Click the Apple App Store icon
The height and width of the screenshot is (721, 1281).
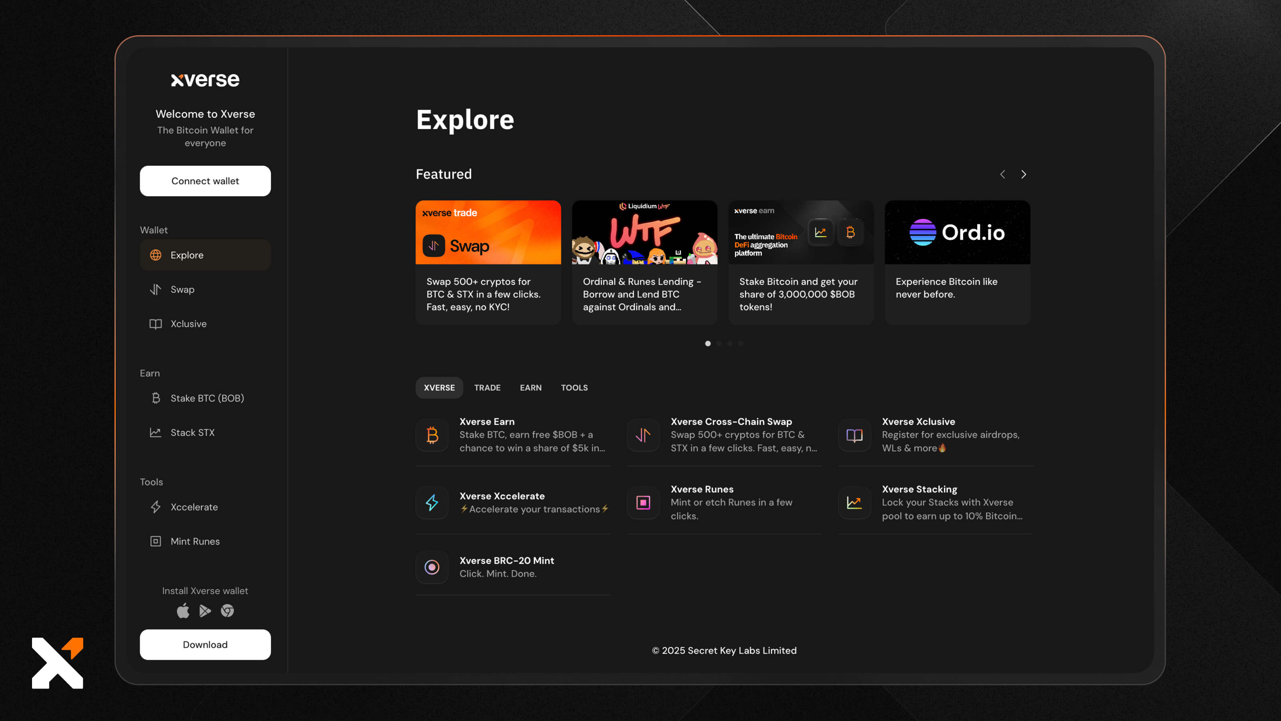click(x=183, y=610)
